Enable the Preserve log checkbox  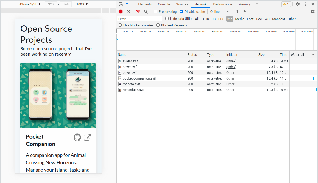(x=155, y=11)
